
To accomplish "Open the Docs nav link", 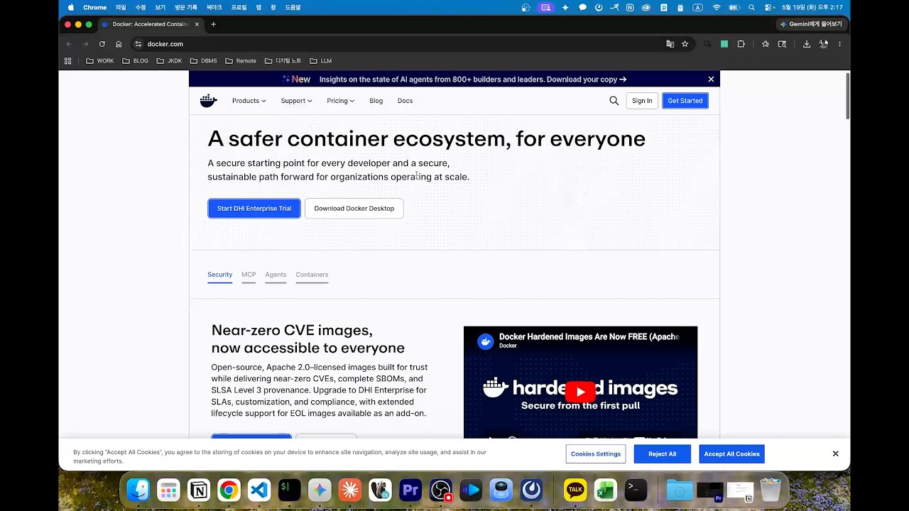I will point(405,101).
